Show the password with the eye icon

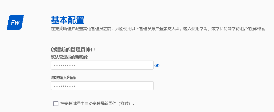point(157,65)
